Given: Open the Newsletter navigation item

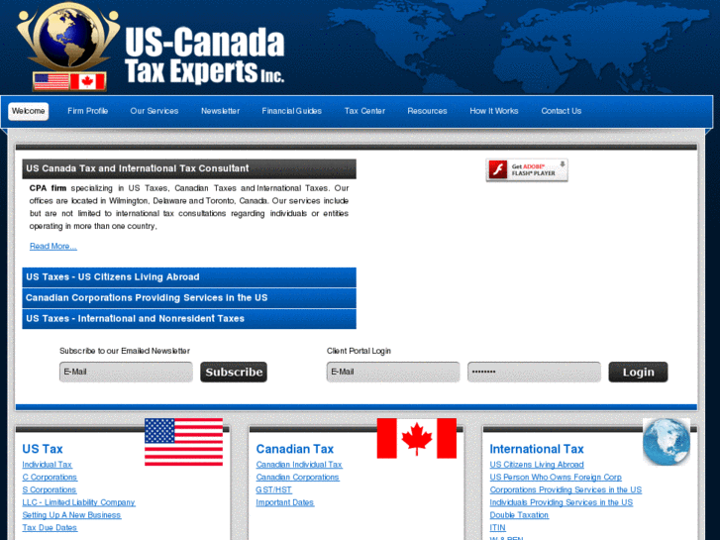Looking at the screenshot, I should pyautogui.click(x=221, y=111).
